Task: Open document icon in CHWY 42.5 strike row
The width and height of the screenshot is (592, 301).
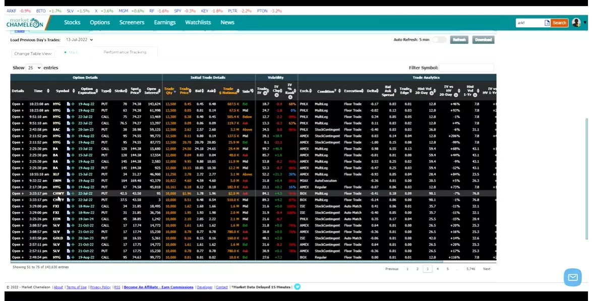Action: 69,194
